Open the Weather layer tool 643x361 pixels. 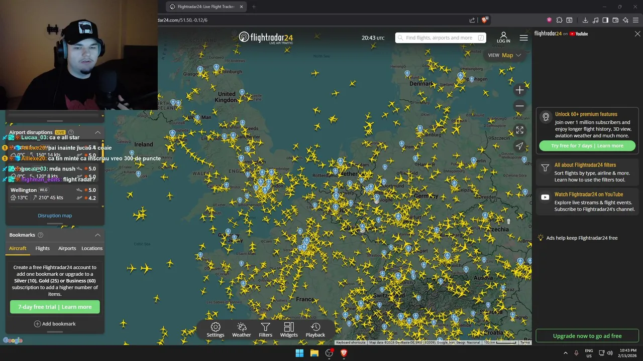pyautogui.click(x=242, y=330)
